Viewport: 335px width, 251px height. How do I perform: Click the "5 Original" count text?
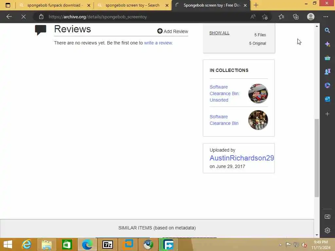point(257,43)
